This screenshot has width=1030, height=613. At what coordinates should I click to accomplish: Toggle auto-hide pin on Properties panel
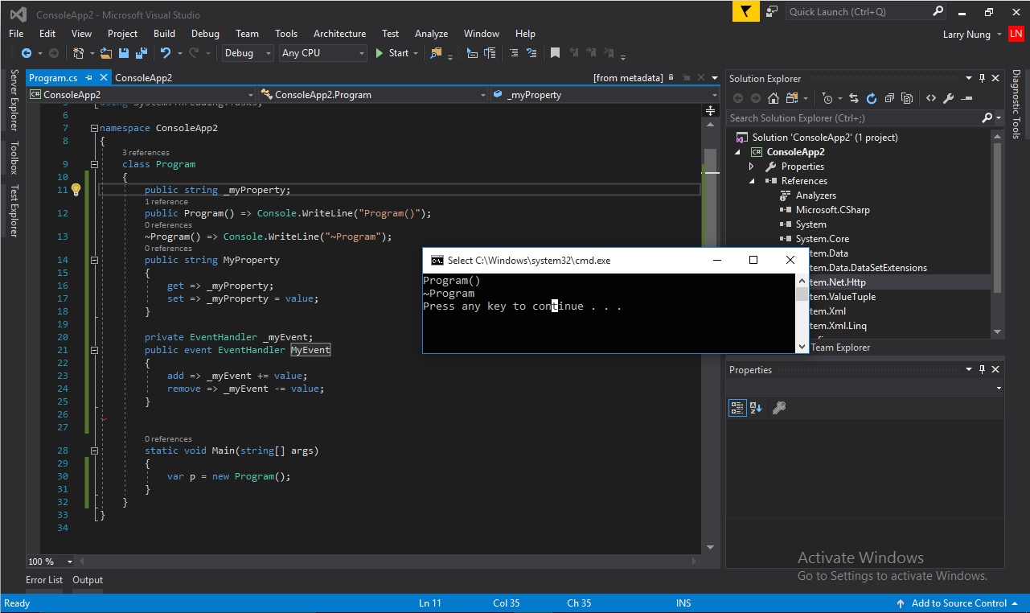coord(982,369)
